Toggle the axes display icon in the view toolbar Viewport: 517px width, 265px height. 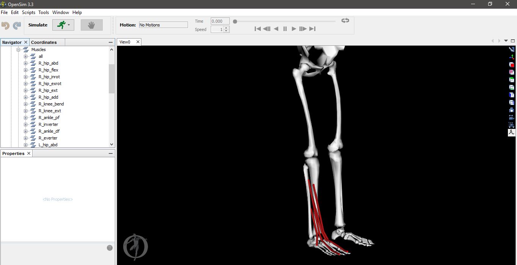point(512,57)
